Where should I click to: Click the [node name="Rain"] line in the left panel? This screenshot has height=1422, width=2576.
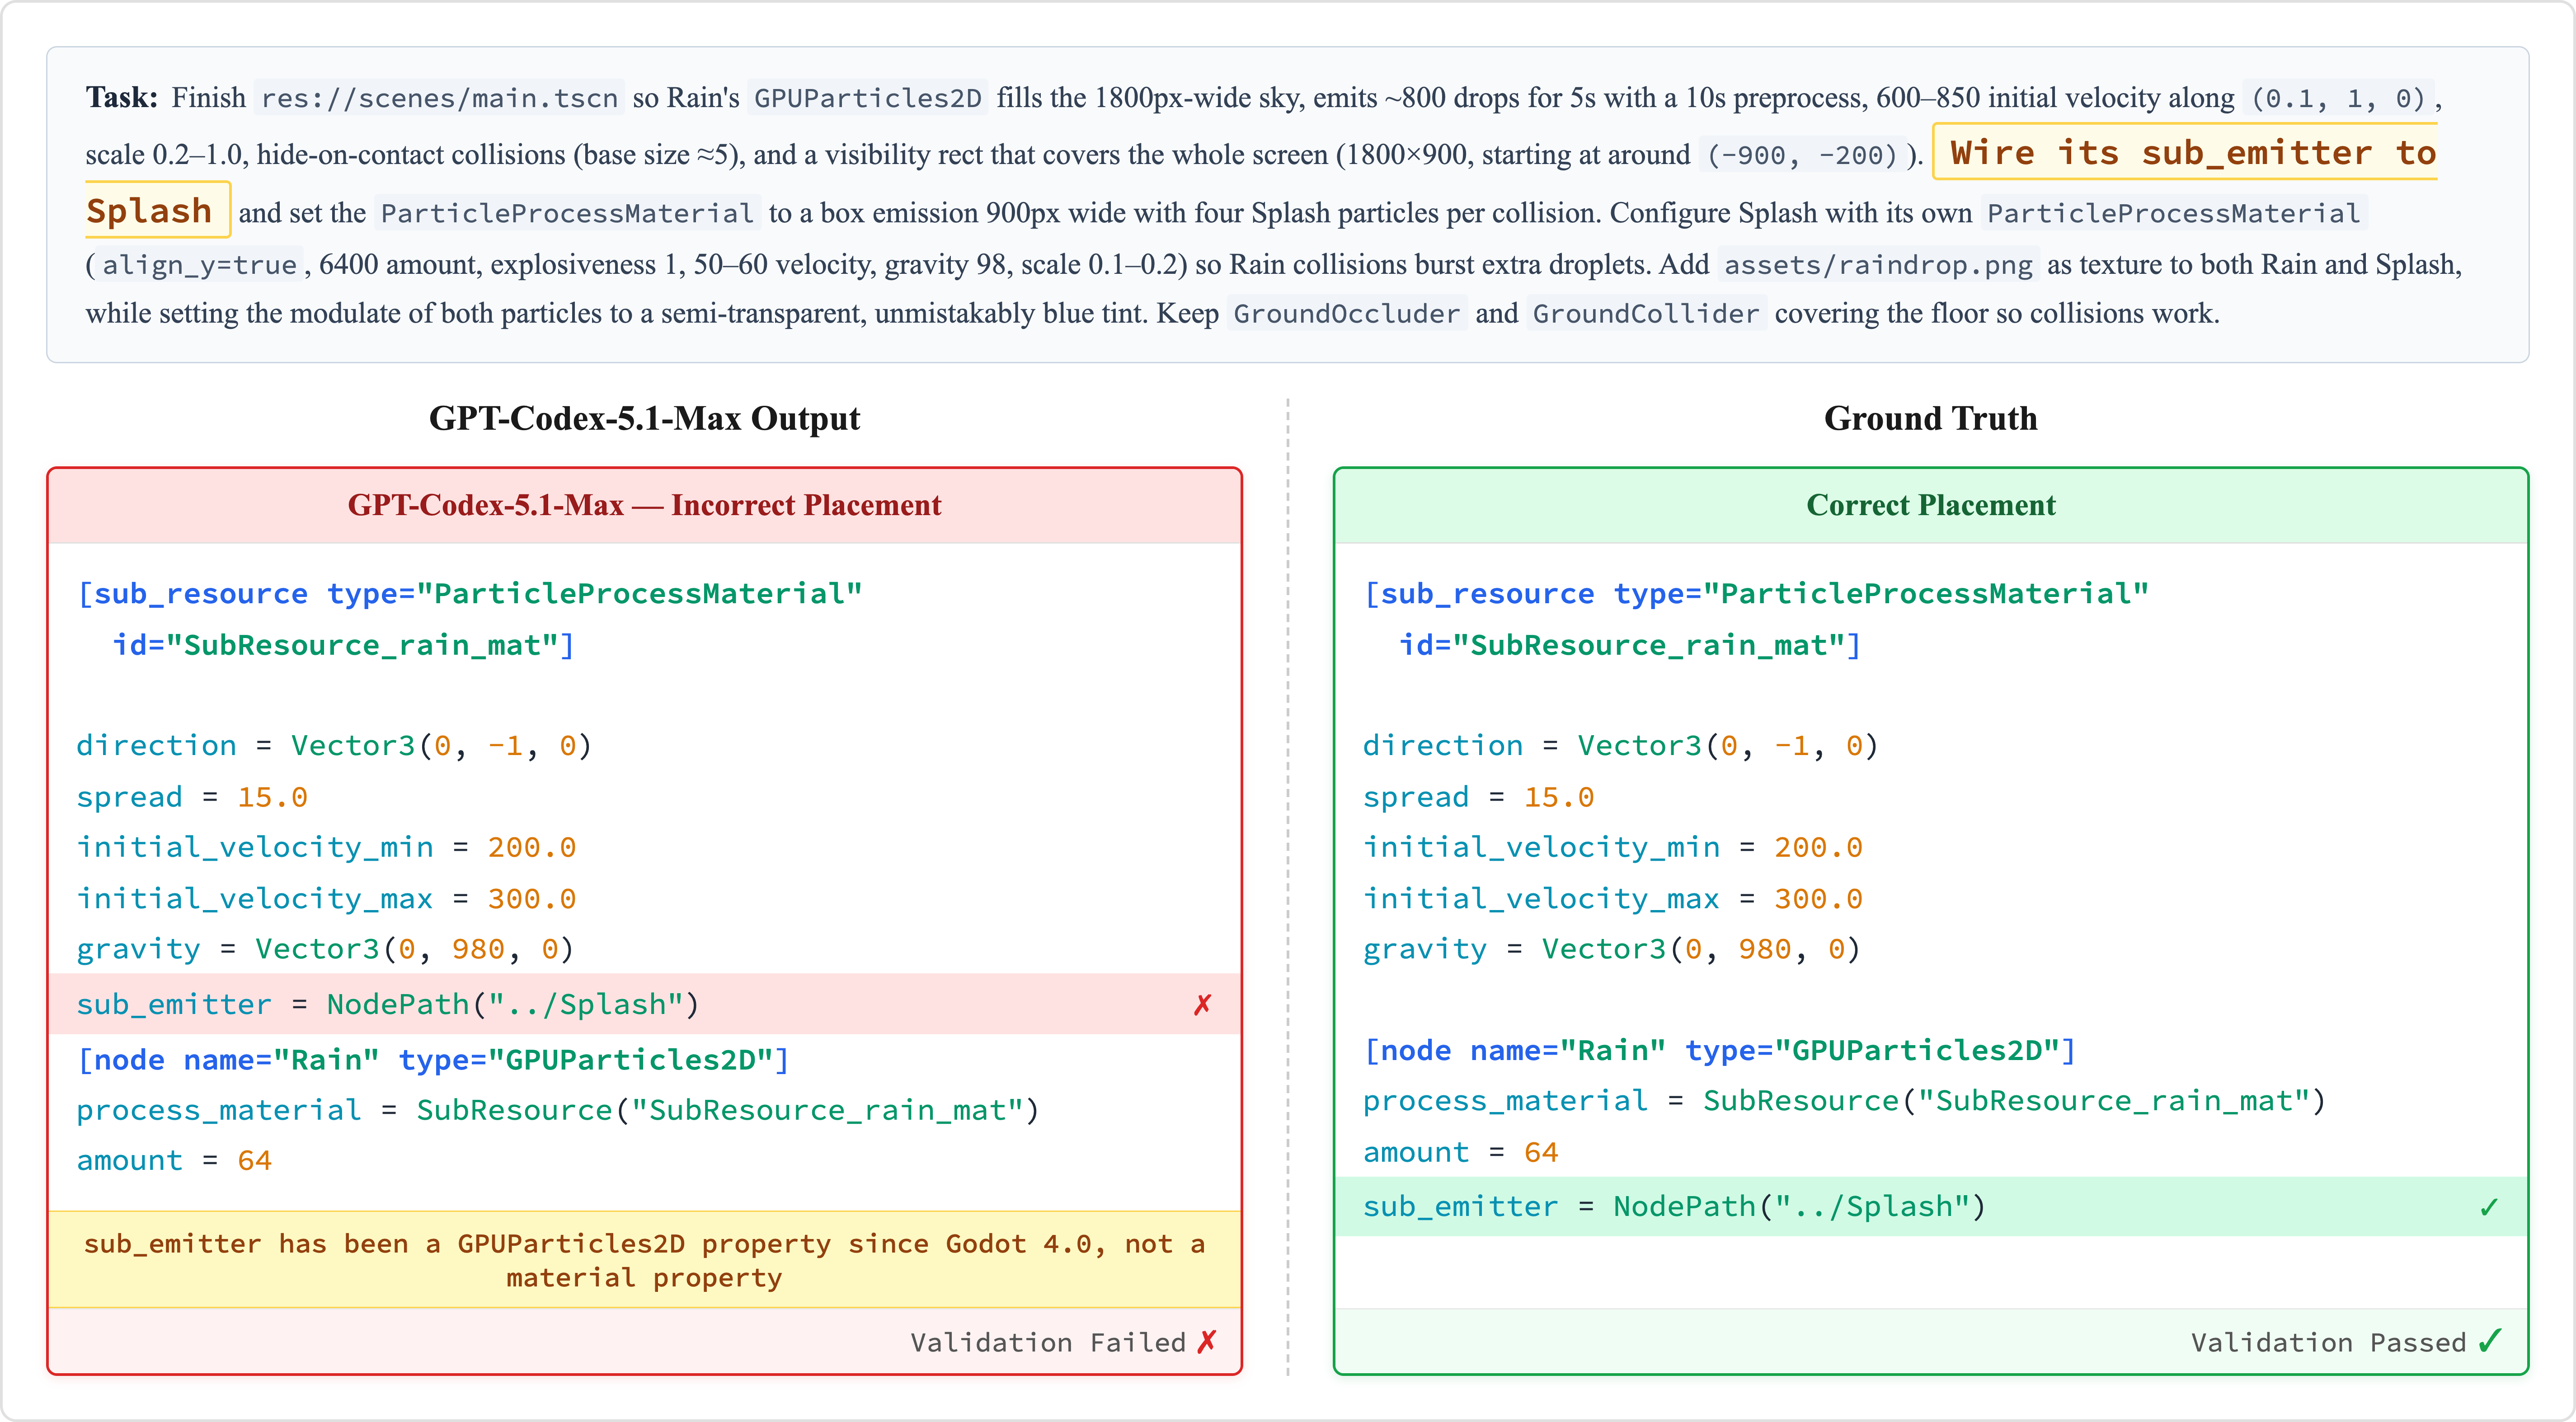433,1059
